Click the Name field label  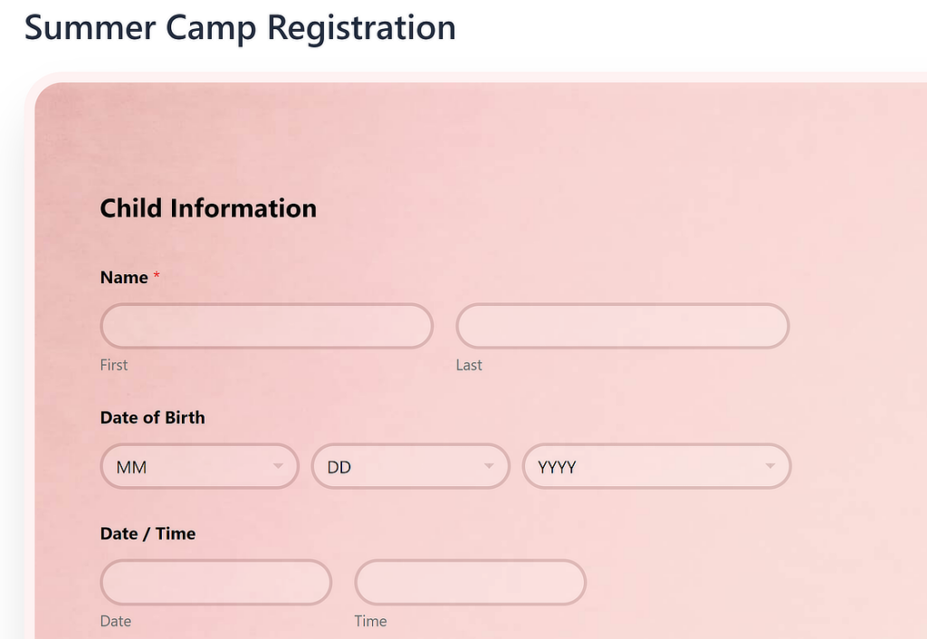(x=123, y=277)
